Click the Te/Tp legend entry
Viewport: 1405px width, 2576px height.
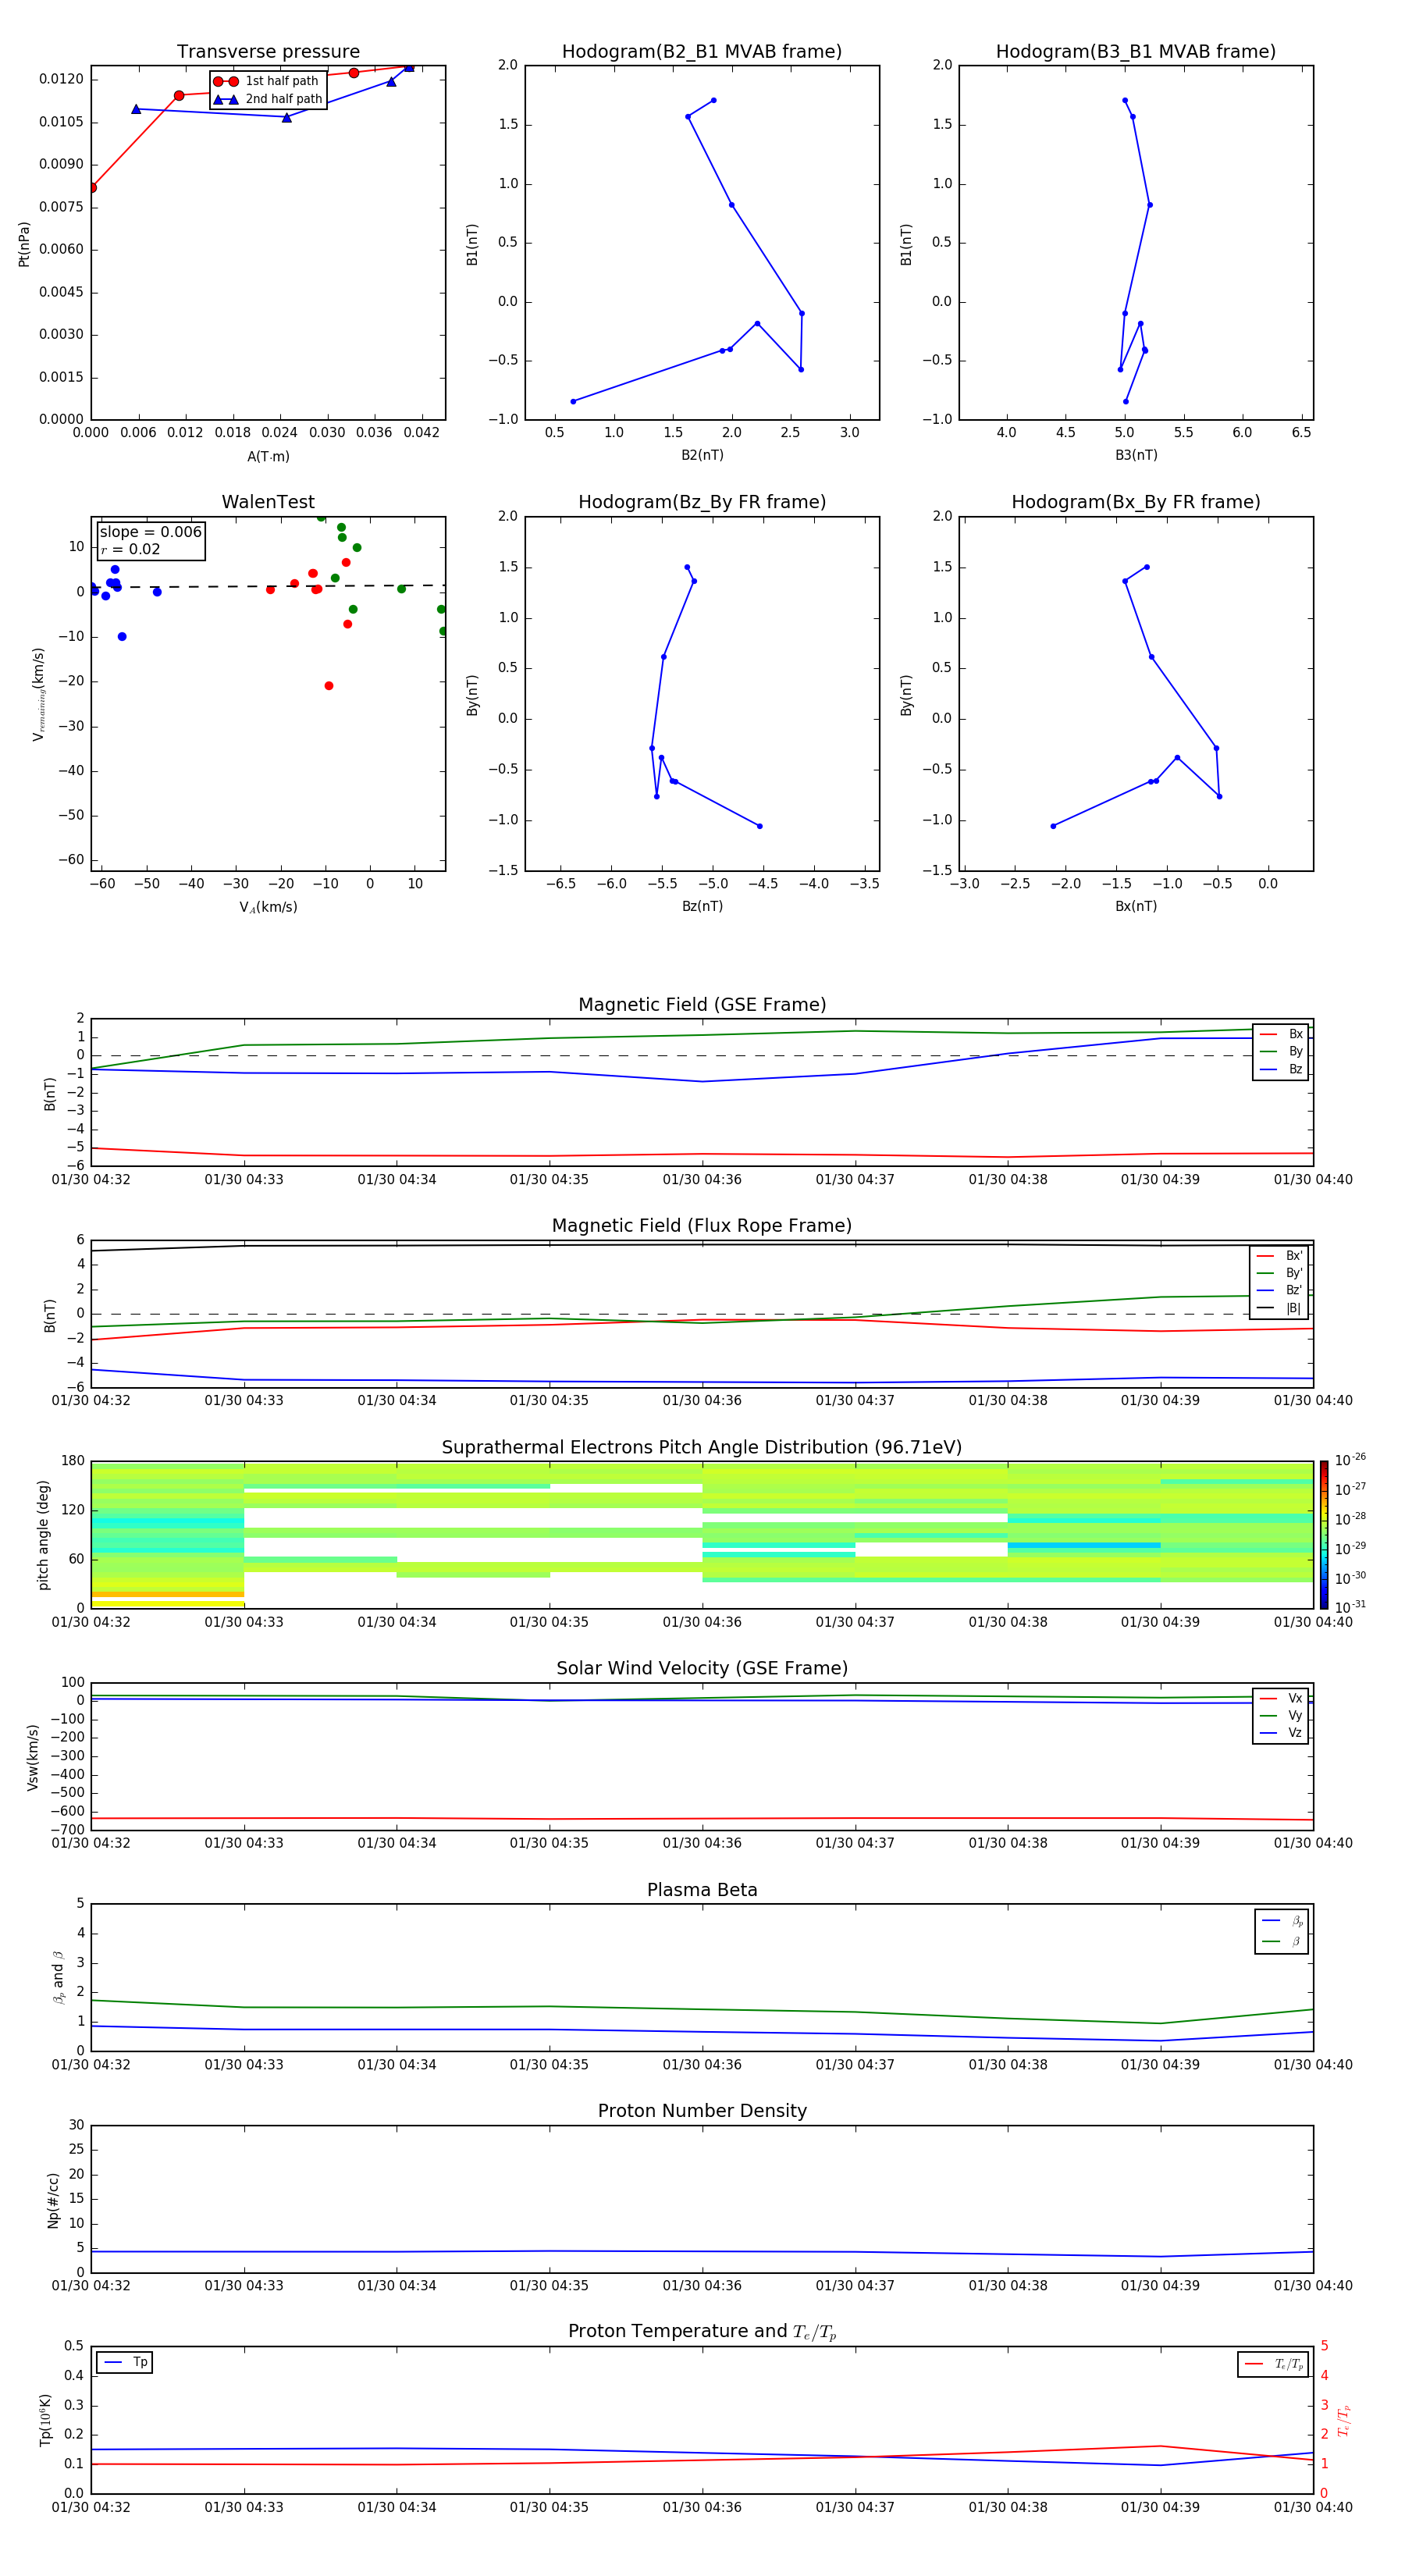[1273, 2364]
